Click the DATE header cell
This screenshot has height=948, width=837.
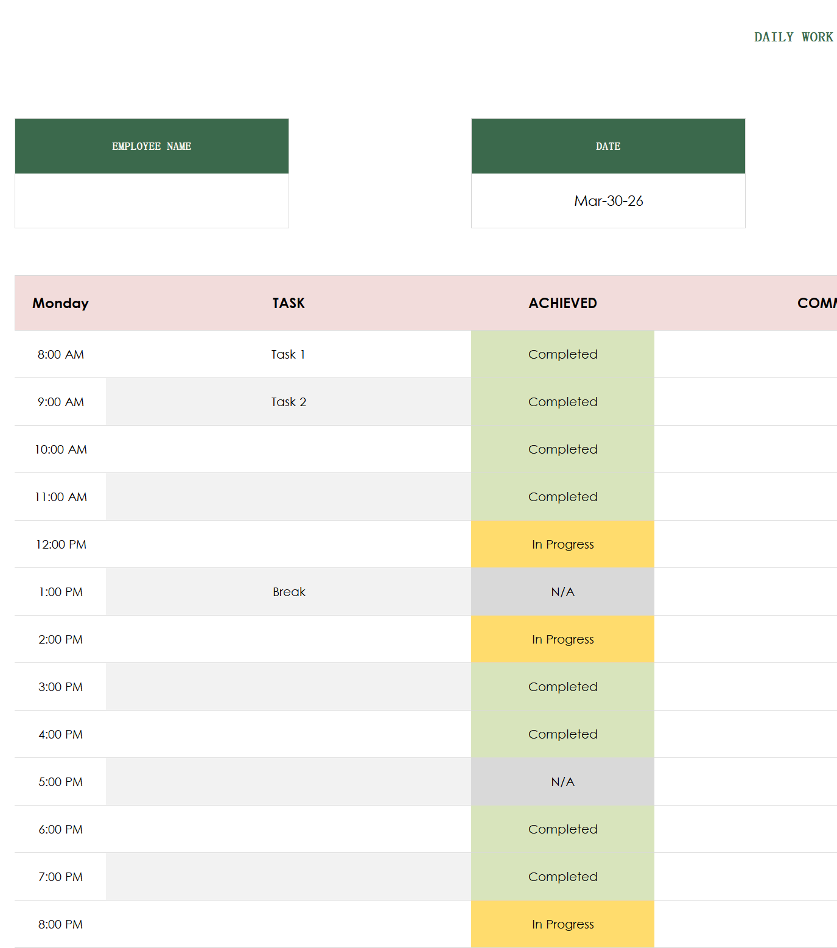[608, 146]
